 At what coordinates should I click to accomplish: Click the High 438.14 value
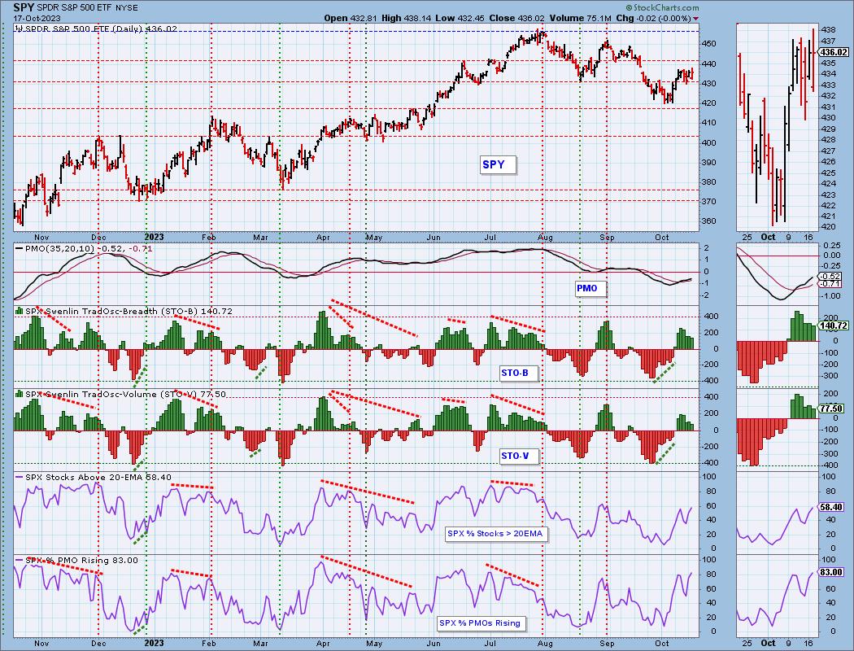pos(405,18)
